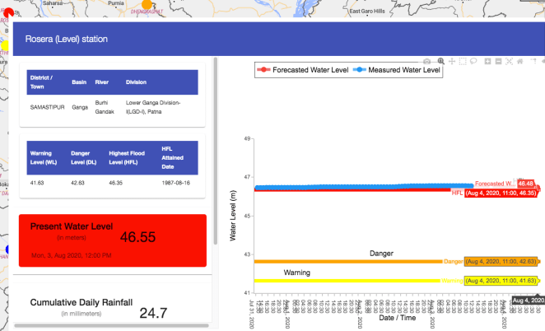Zoom in using the plus icon

[x=488, y=62]
